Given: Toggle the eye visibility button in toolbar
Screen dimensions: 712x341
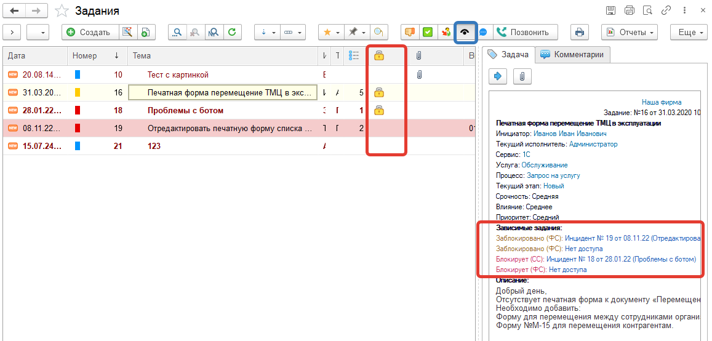Looking at the screenshot, I should (x=465, y=33).
